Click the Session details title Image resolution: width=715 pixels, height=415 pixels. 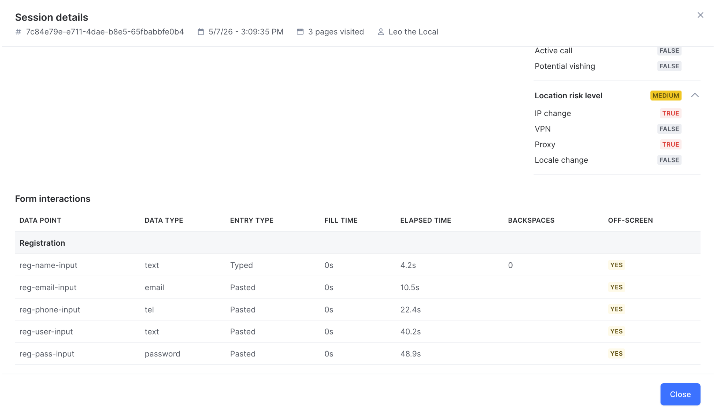(x=51, y=17)
